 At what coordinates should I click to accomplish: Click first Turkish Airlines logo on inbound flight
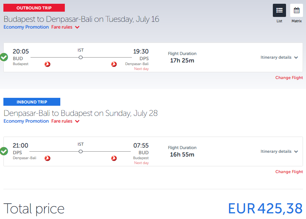coord(47,158)
